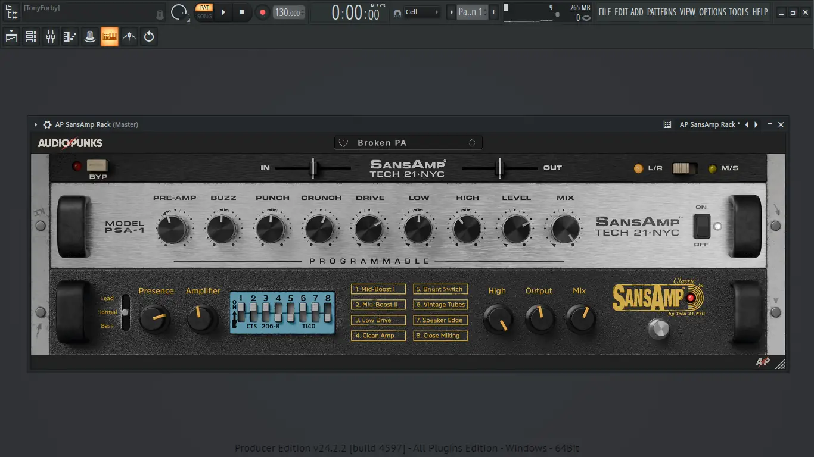Image resolution: width=814 pixels, height=457 pixels.
Task: Open the TOOLS menu
Action: [x=739, y=12]
